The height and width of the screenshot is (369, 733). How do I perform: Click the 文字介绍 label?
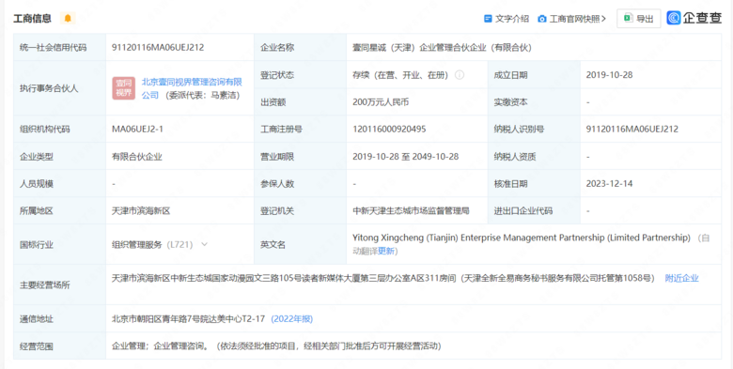pyautogui.click(x=512, y=19)
